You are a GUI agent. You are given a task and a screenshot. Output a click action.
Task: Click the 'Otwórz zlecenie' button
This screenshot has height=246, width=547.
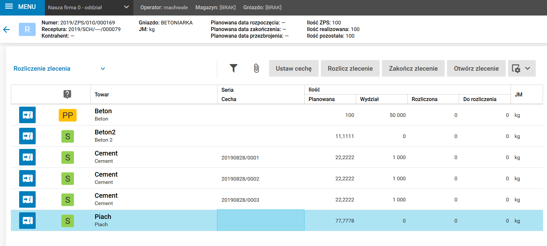click(476, 68)
